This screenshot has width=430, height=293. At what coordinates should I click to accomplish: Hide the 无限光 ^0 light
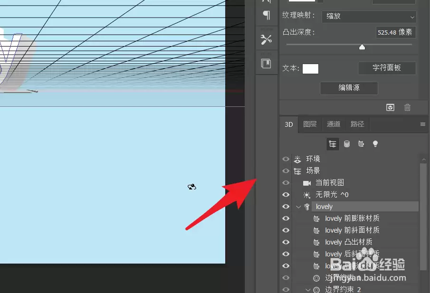click(x=286, y=195)
